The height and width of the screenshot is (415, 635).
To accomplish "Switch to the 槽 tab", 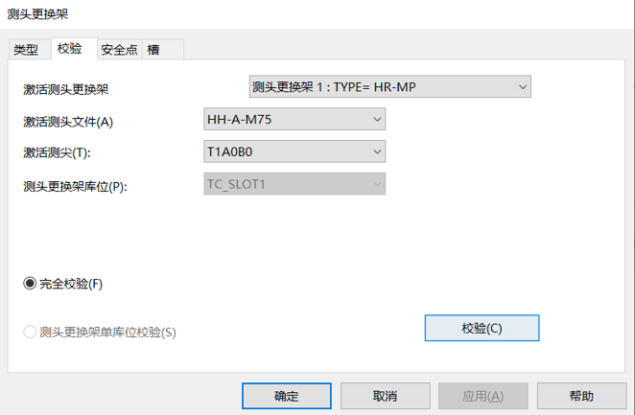I will click(x=153, y=50).
